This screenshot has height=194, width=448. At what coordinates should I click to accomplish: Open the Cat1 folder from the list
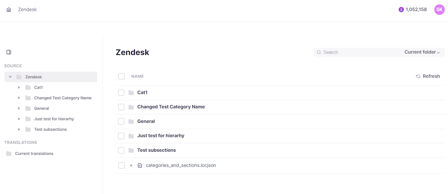[x=142, y=93]
